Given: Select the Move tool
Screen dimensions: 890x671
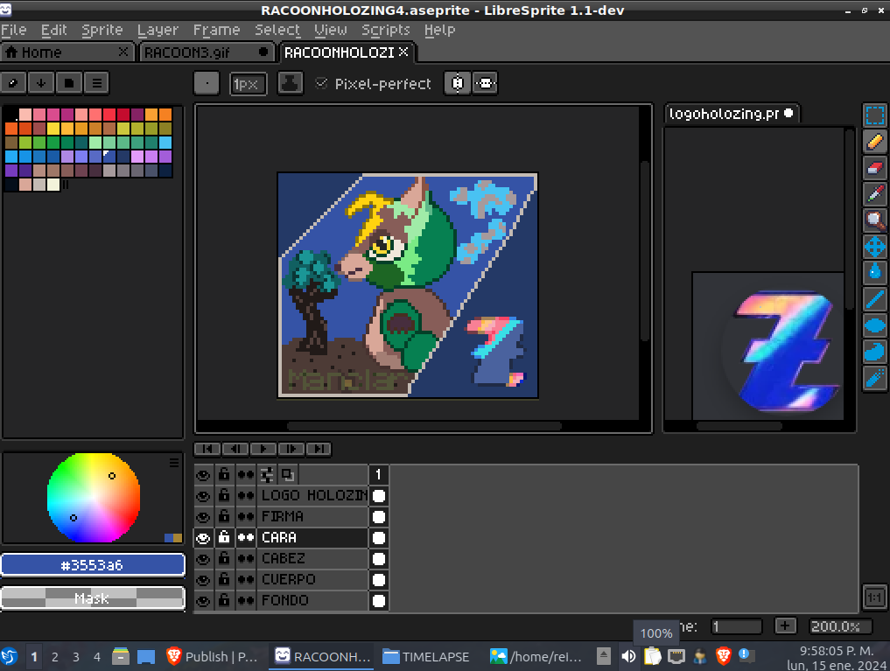Looking at the screenshot, I should point(874,247).
